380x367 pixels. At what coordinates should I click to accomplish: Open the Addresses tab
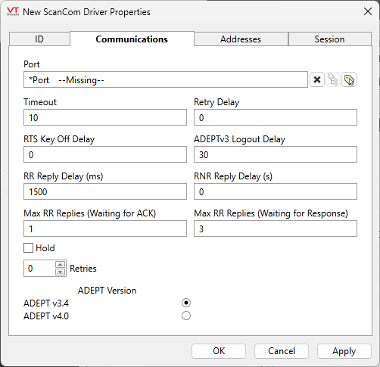point(241,39)
